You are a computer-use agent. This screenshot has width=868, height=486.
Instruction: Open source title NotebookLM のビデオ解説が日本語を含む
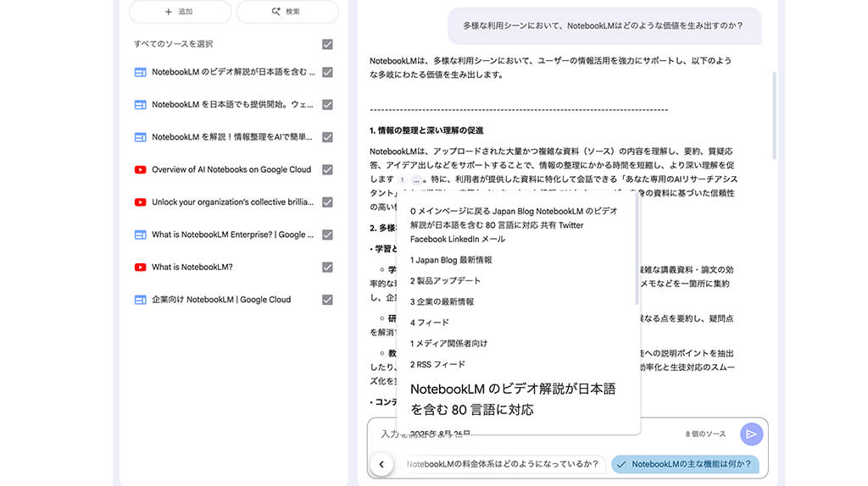point(233,72)
